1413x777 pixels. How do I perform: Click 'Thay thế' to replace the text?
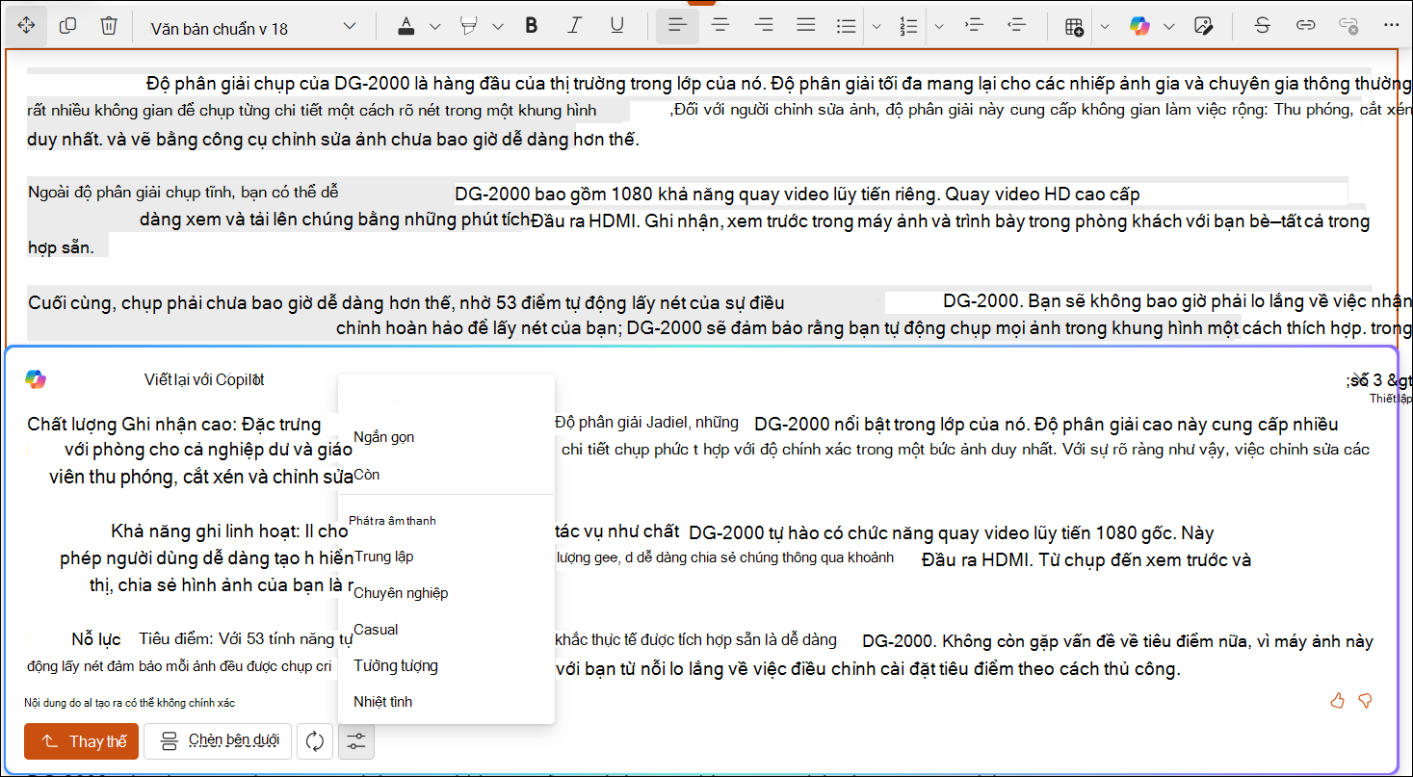[x=82, y=741]
